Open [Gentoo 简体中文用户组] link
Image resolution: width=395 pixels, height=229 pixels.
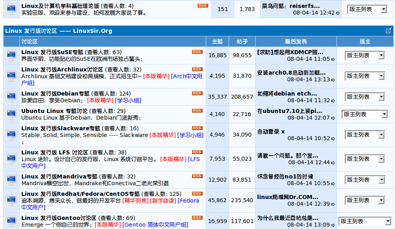click(x=155, y=225)
